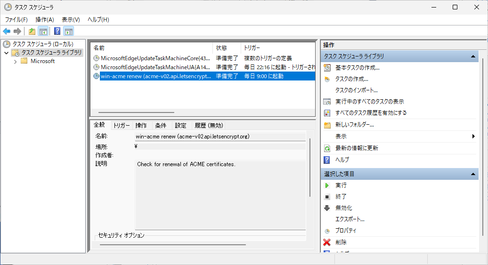488x265 pixels.
Task: Select the Microsoft folder in tree
Action: coord(43,61)
